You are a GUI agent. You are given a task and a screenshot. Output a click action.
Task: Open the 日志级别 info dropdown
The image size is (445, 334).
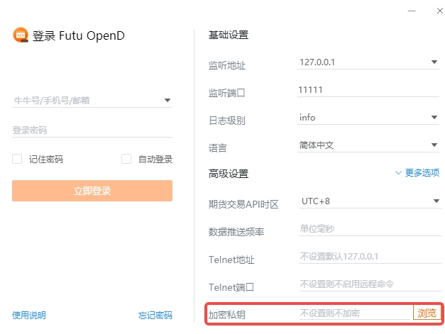434,118
